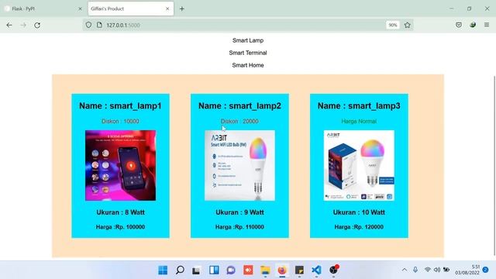Open the clock and date 03/08/2022
Image resolution: width=496 pixels, height=279 pixels.
467,270
